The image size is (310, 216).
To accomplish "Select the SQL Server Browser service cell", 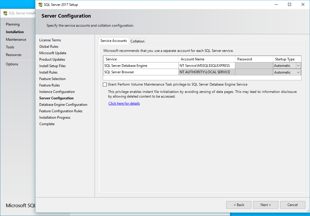I will pos(141,72).
